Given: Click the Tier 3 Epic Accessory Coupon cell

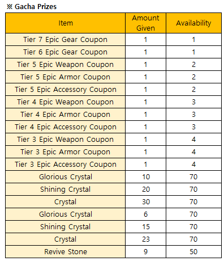Looking at the screenshot, I should (x=66, y=165).
